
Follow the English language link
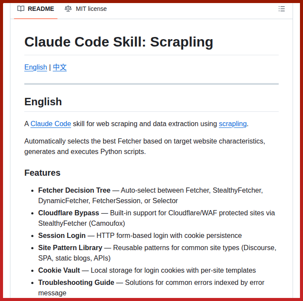click(x=36, y=67)
